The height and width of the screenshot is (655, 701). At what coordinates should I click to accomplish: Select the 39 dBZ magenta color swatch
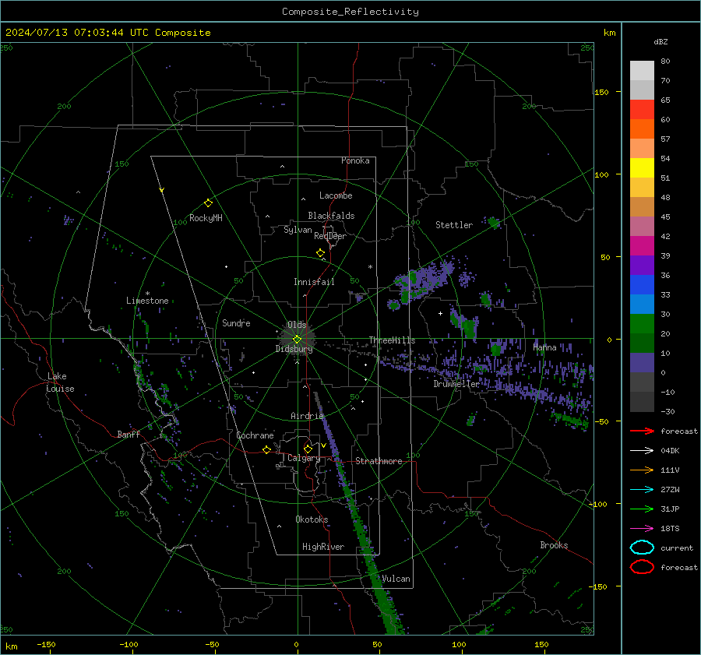click(642, 245)
